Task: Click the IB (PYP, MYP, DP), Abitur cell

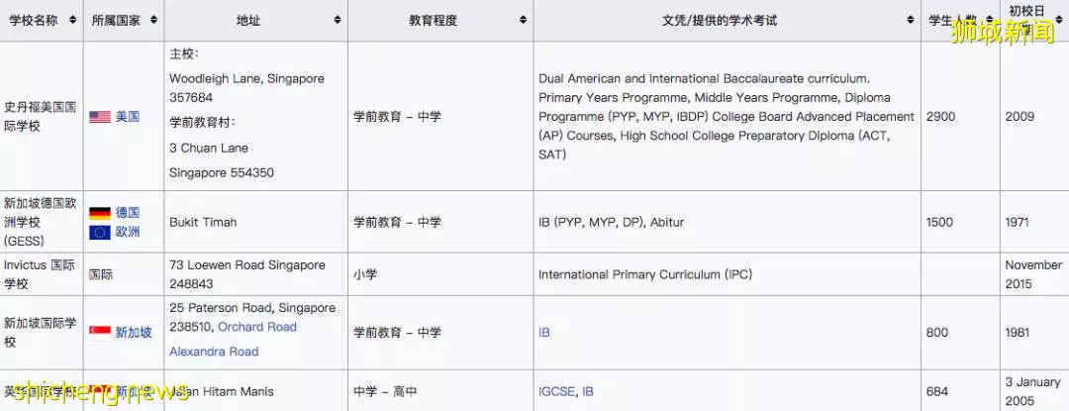Action: click(612, 222)
